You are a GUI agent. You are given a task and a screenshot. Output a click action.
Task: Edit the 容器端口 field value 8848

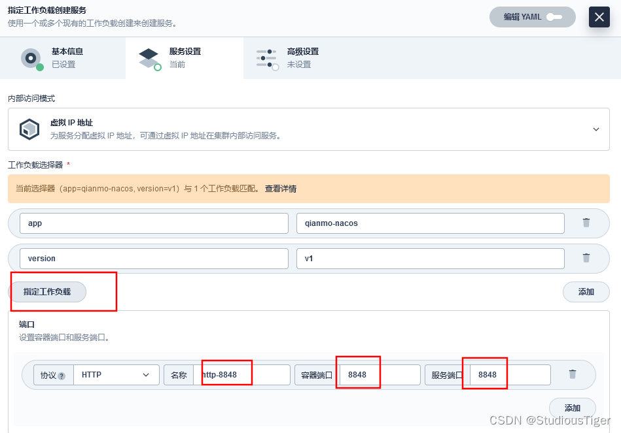point(379,375)
